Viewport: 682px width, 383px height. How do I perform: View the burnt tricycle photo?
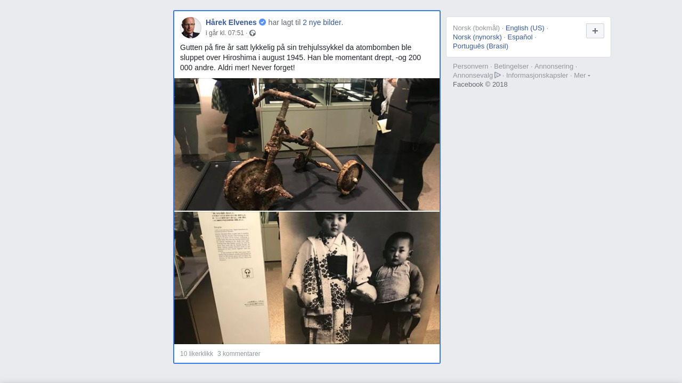(x=307, y=145)
